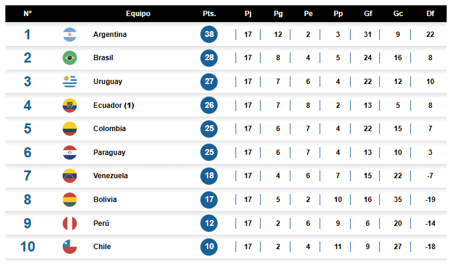Sort by the Pts. column header
The height and width of the screenshot is (264, 455).
click(209, 14)
